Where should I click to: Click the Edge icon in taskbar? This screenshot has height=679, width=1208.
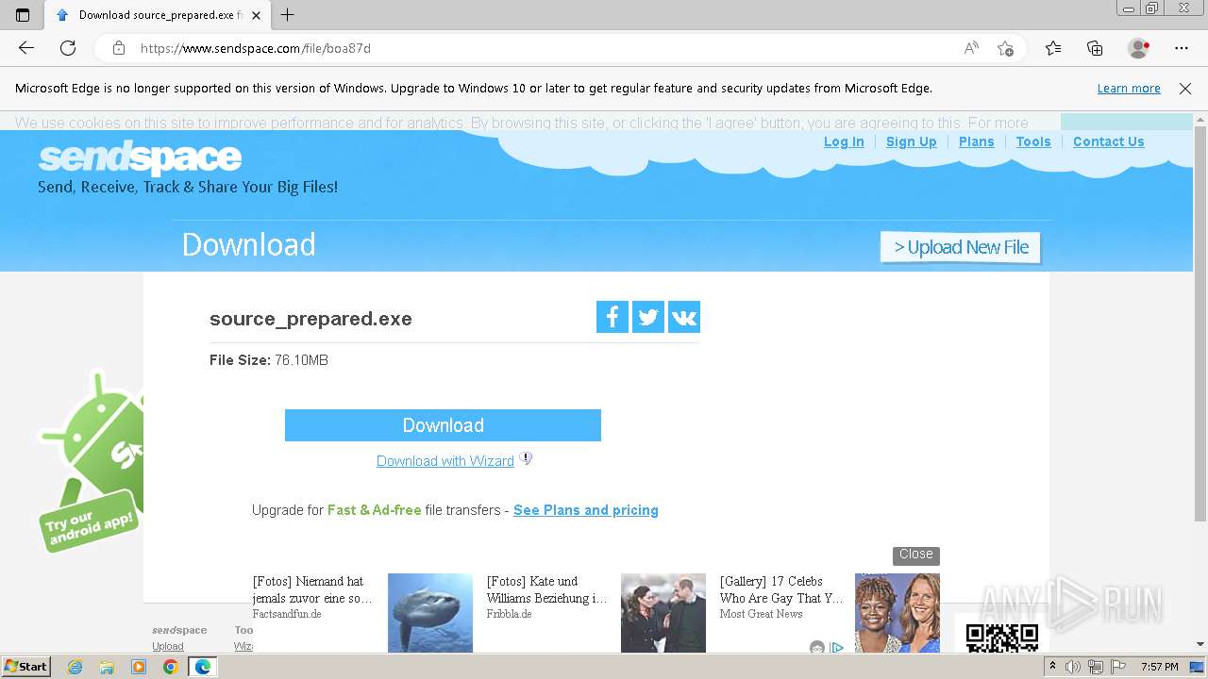coord(202,667)
